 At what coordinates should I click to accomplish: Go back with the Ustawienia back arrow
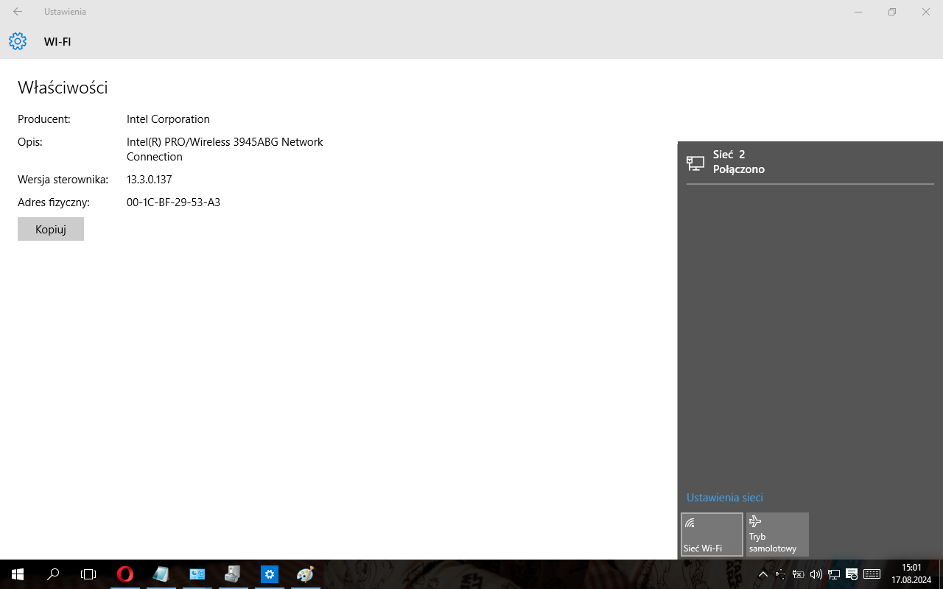coord(18,12)
